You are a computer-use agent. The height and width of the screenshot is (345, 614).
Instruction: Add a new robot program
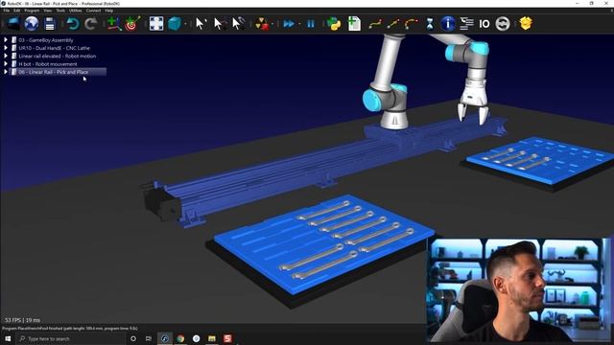(x=354, y=24)
